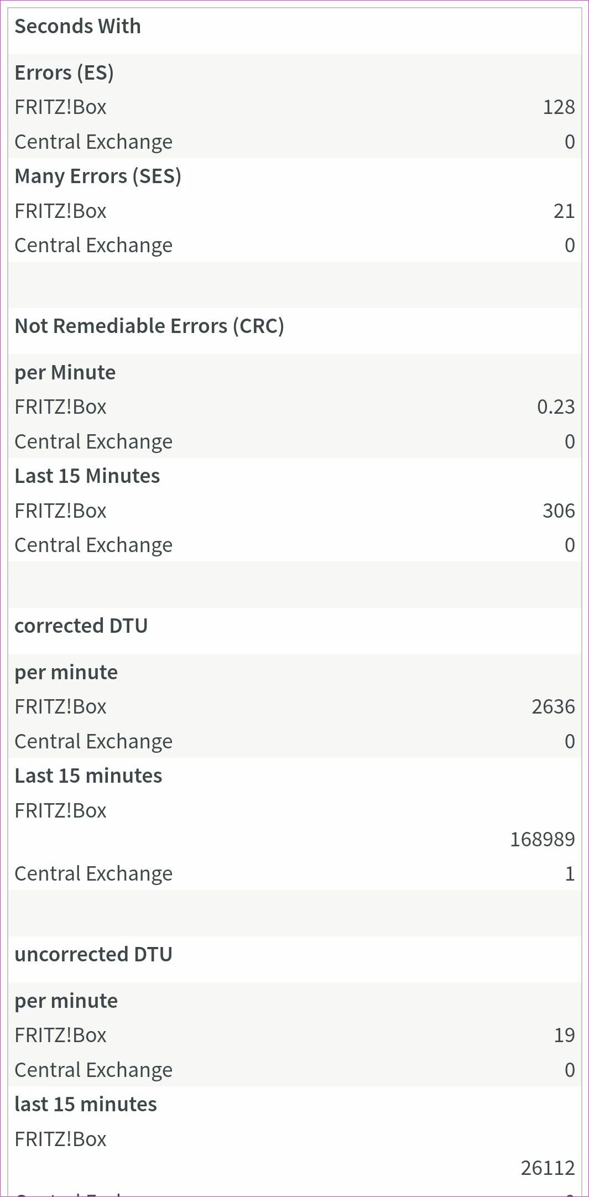
Task: Select the "Errors (ES)" row label
Action: (64, 73)
